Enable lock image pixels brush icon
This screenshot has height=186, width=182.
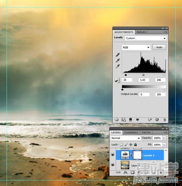click(126, 145)
